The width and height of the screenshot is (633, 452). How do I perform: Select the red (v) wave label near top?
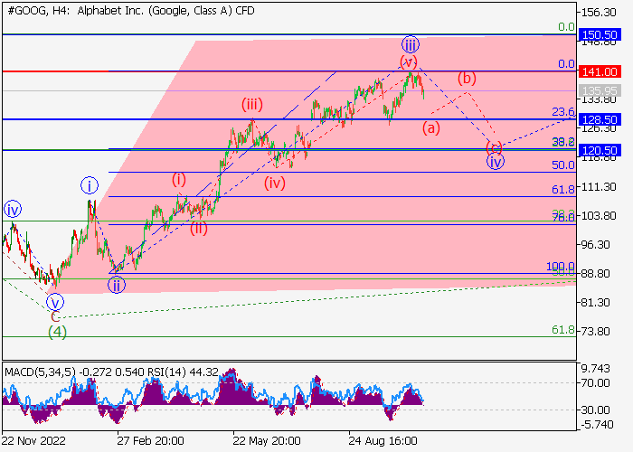coord(408,61)
